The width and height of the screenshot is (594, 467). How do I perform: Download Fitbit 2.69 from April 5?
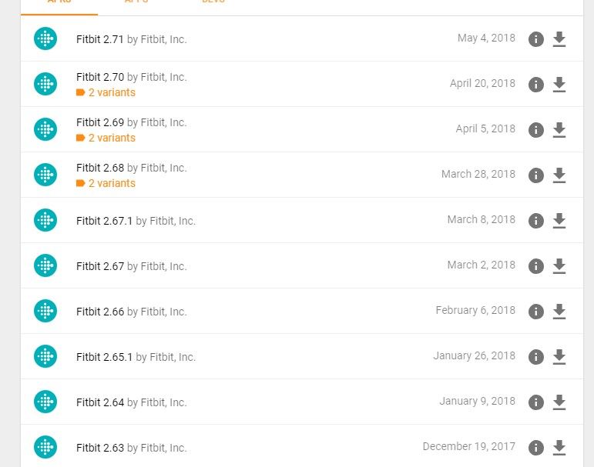pyautogui.click(x=559, y=130)
